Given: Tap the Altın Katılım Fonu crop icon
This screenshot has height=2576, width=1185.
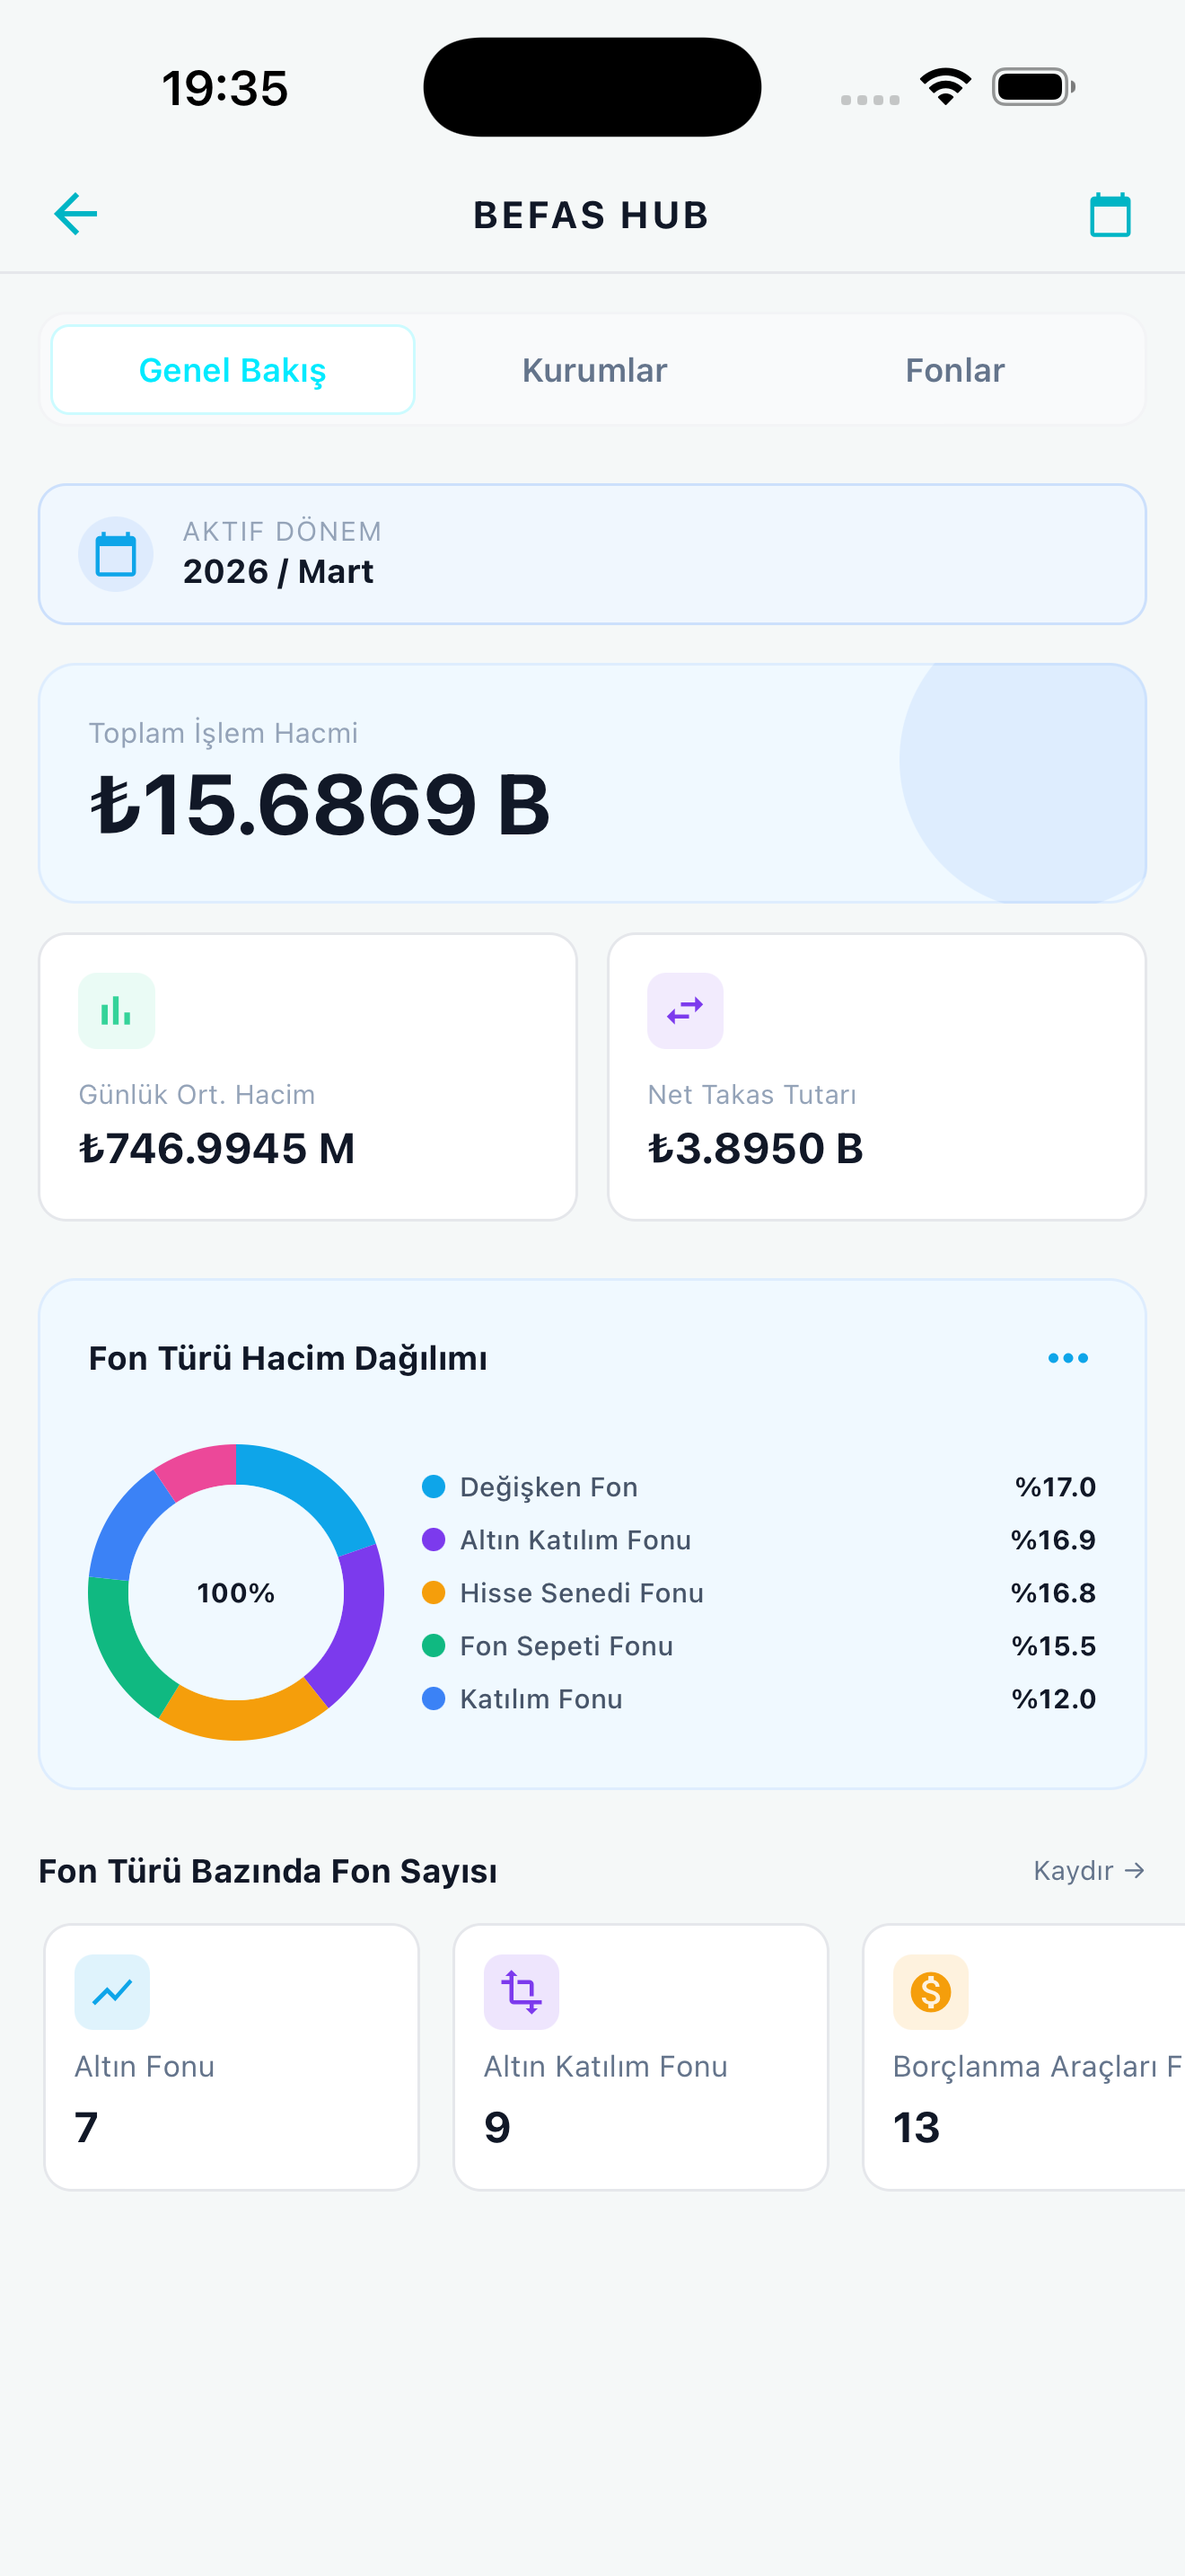Looking at the screenshot, I should [x=522, y=1992].
